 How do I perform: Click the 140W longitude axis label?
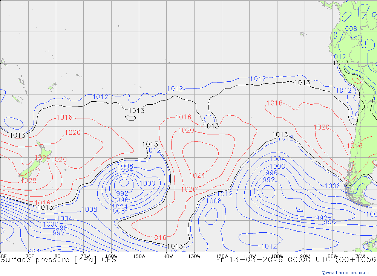[x=167, y=256]
